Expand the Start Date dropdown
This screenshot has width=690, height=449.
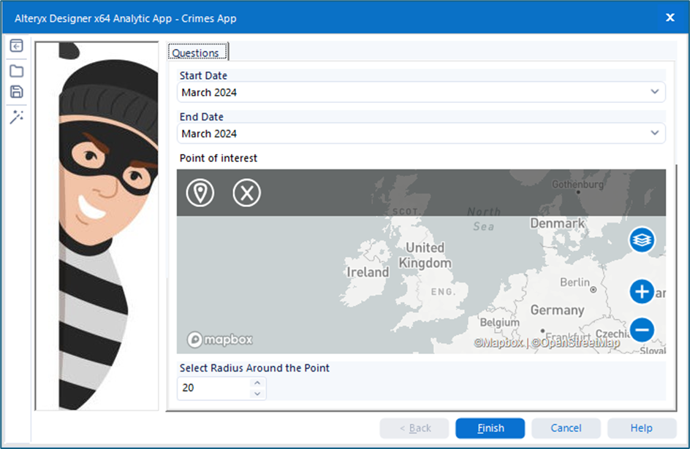tap(654, 92)
